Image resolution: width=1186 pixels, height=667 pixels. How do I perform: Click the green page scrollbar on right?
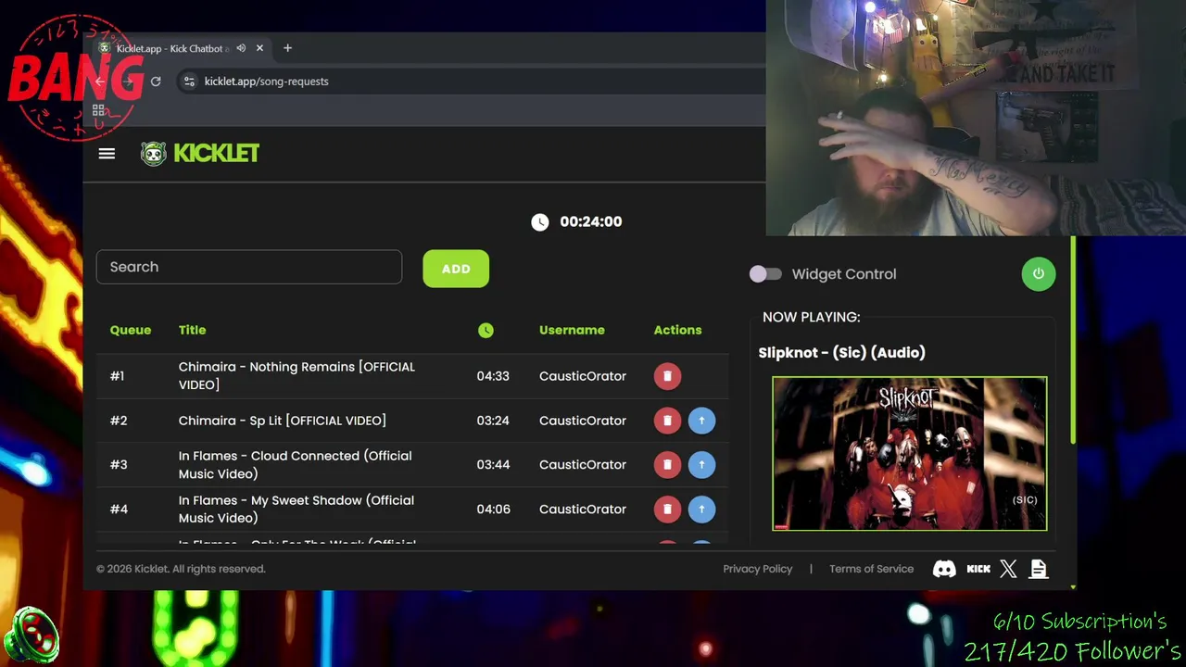(x=1073, y=341)
